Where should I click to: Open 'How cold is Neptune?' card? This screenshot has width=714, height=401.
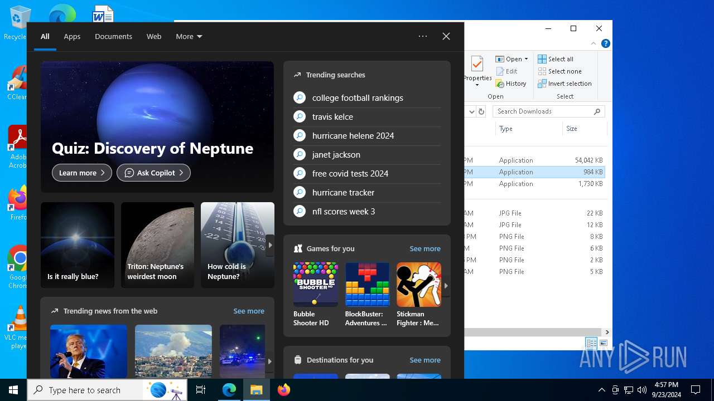[238, 245]
